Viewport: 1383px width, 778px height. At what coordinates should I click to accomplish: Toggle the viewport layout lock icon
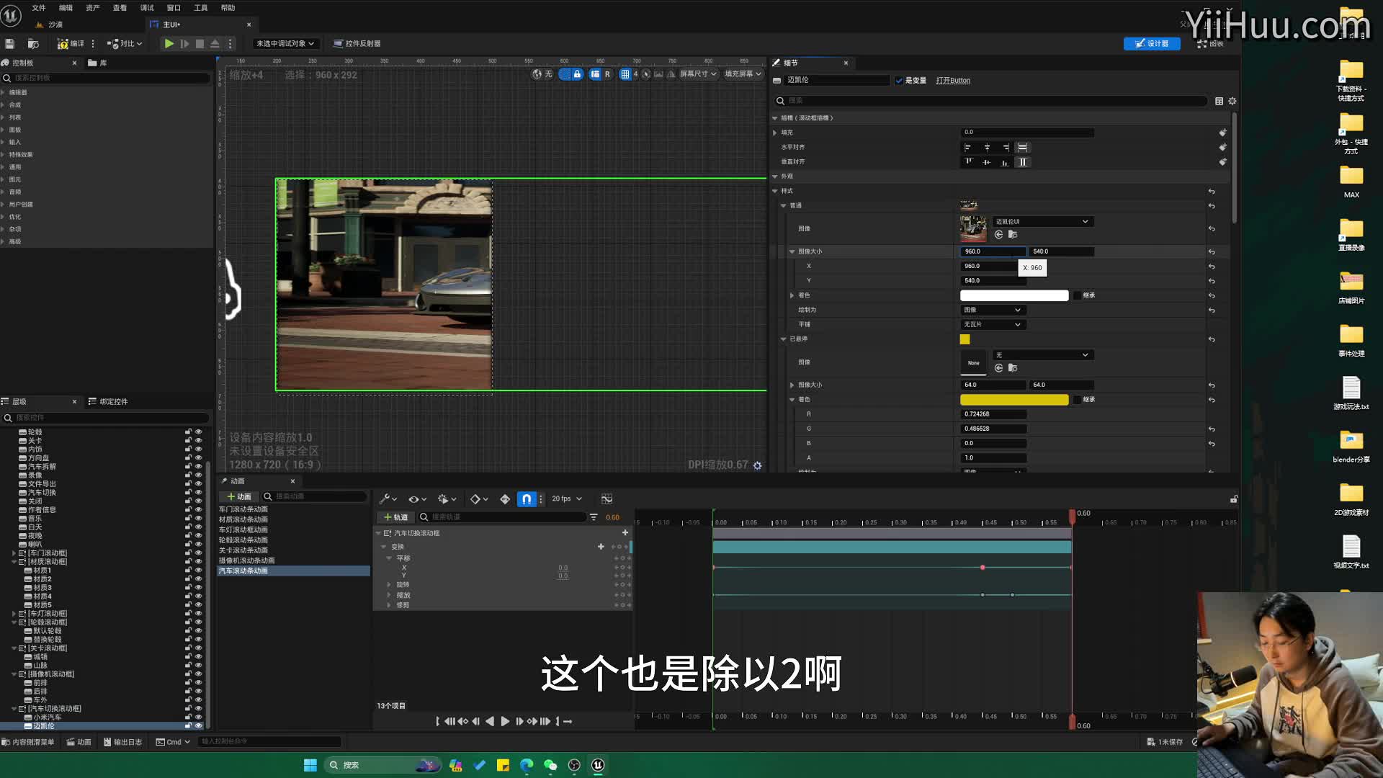(x=577, y=74)
